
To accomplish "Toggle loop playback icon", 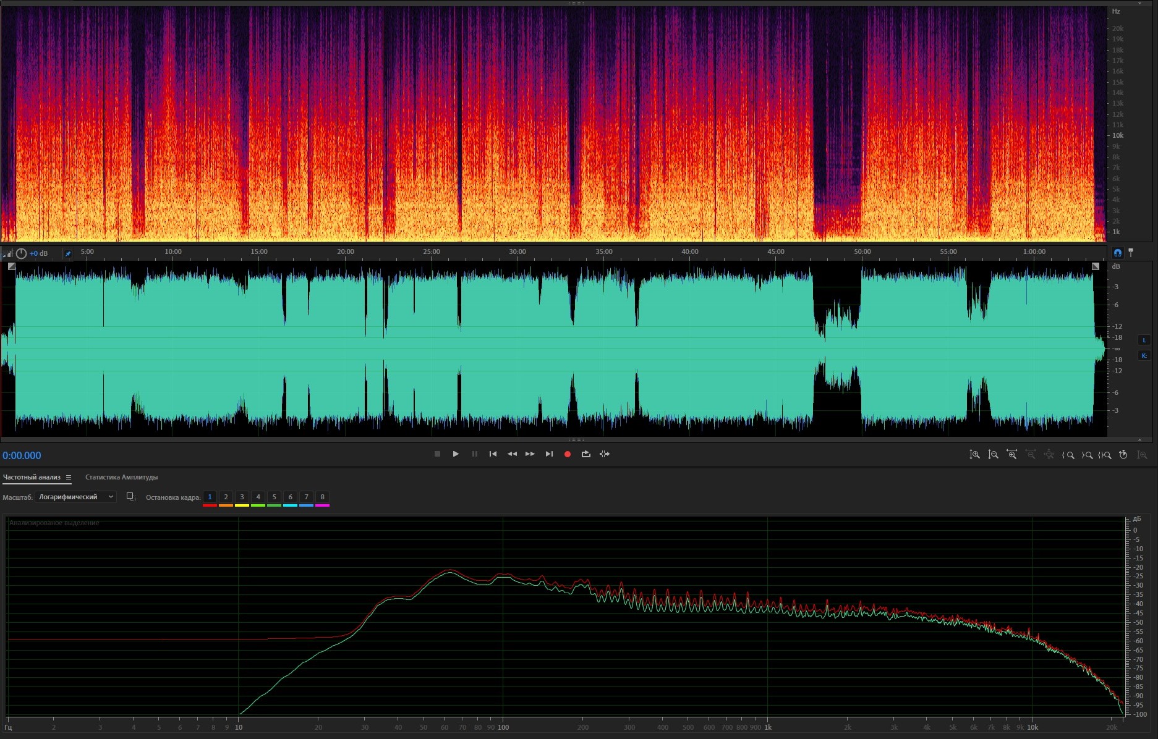I will (585, 454).
